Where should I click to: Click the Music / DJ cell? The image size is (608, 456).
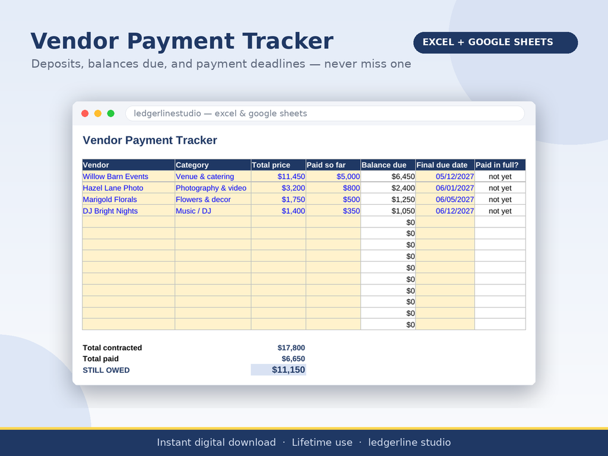pos(213,211)
